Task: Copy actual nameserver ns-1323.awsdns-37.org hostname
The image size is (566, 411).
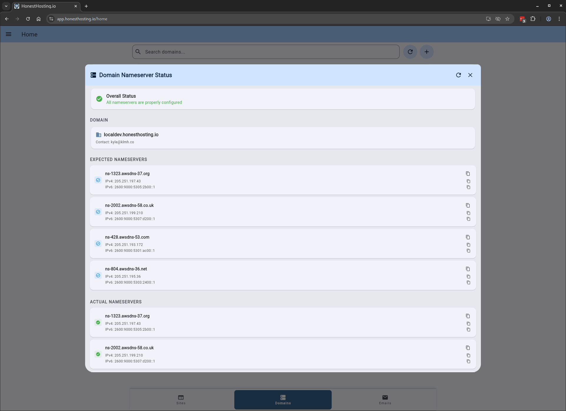Action: point(468,316)
